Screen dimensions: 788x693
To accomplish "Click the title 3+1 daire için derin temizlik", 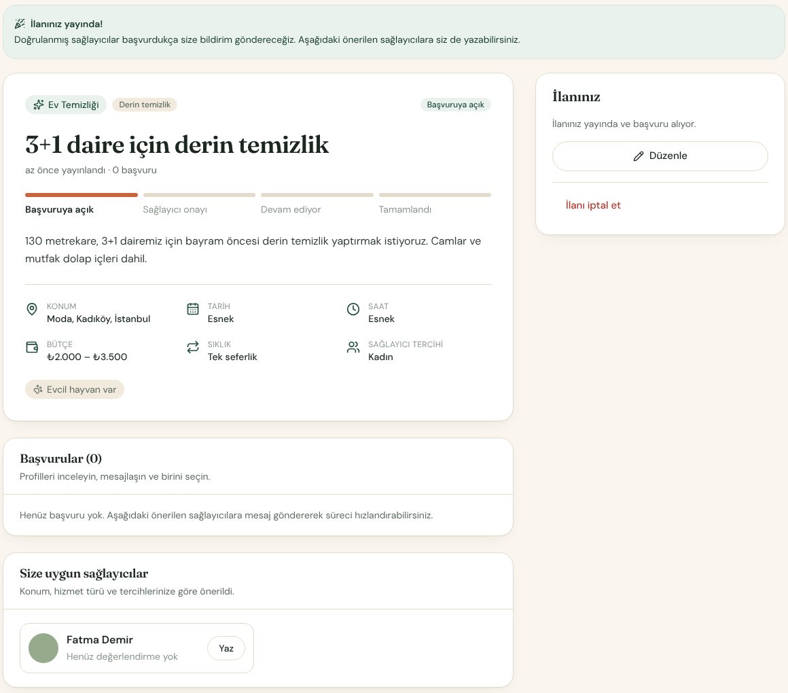I will coord(177,145).
